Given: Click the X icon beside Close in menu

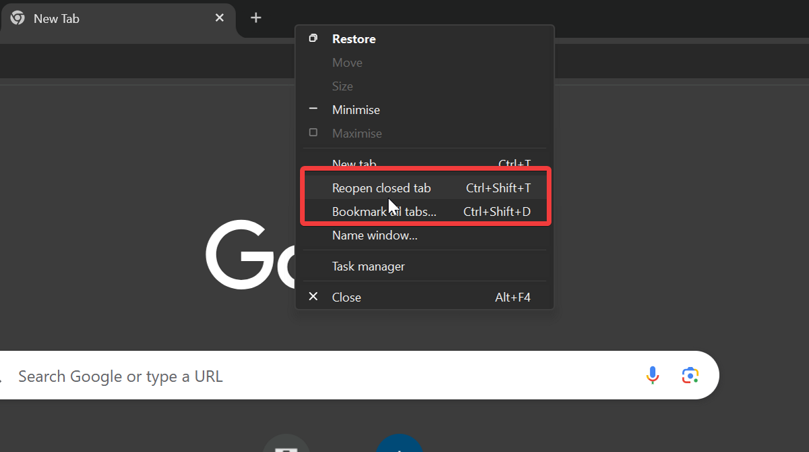Looking at the screenshot, I should tap(313, 296).
